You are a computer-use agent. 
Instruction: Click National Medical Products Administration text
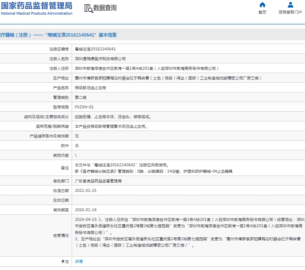[x=36, y=13]
